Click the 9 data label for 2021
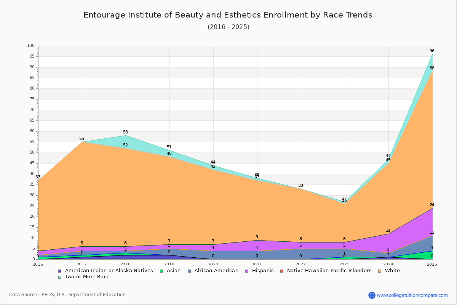The height and width of the screenshot is (305, 457). [257, 237]
